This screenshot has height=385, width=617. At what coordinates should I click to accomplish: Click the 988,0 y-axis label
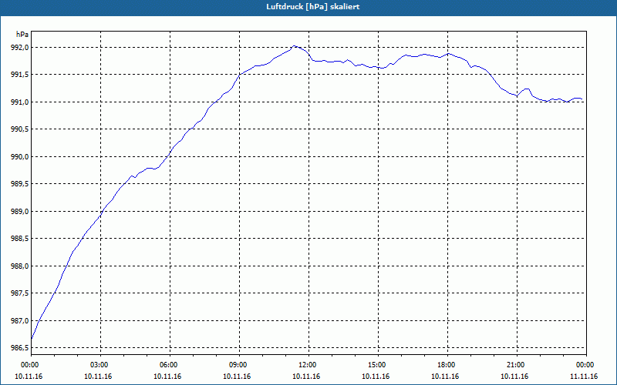pyautogui.click(x=20, y=266)
